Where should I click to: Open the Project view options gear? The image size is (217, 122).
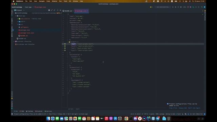(x=49, y=10)
